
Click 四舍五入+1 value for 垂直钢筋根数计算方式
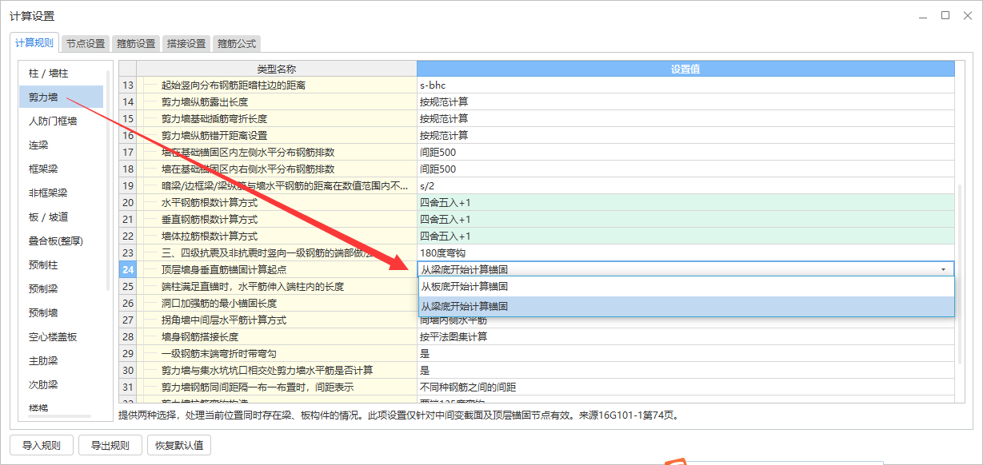coord(685,219)
